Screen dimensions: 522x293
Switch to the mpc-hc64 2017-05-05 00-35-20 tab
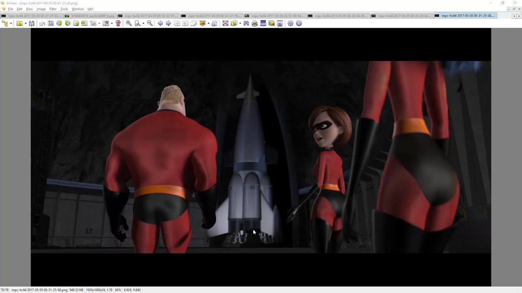402,16
